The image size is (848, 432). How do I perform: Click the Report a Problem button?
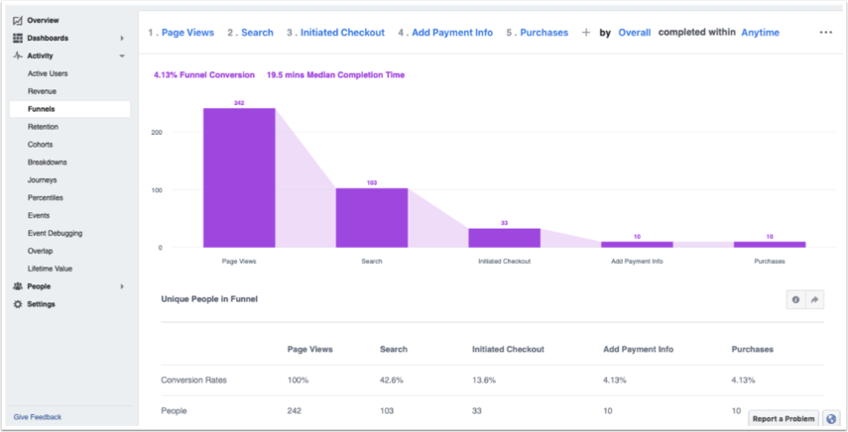click(x=784, y=419)
